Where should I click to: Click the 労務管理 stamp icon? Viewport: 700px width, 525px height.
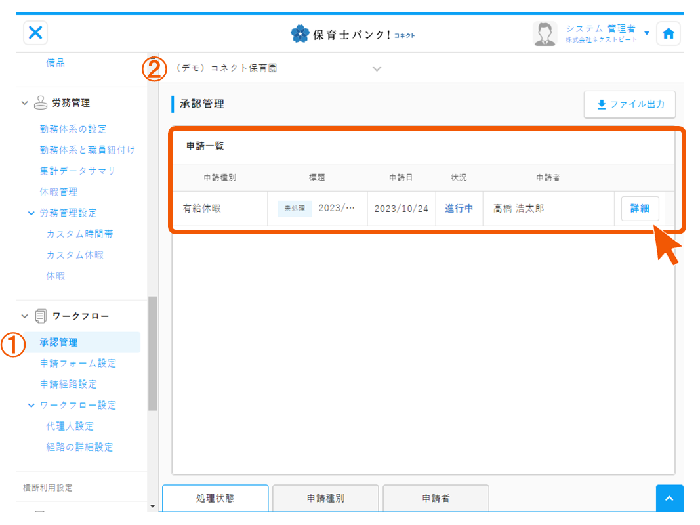point(41,103)
